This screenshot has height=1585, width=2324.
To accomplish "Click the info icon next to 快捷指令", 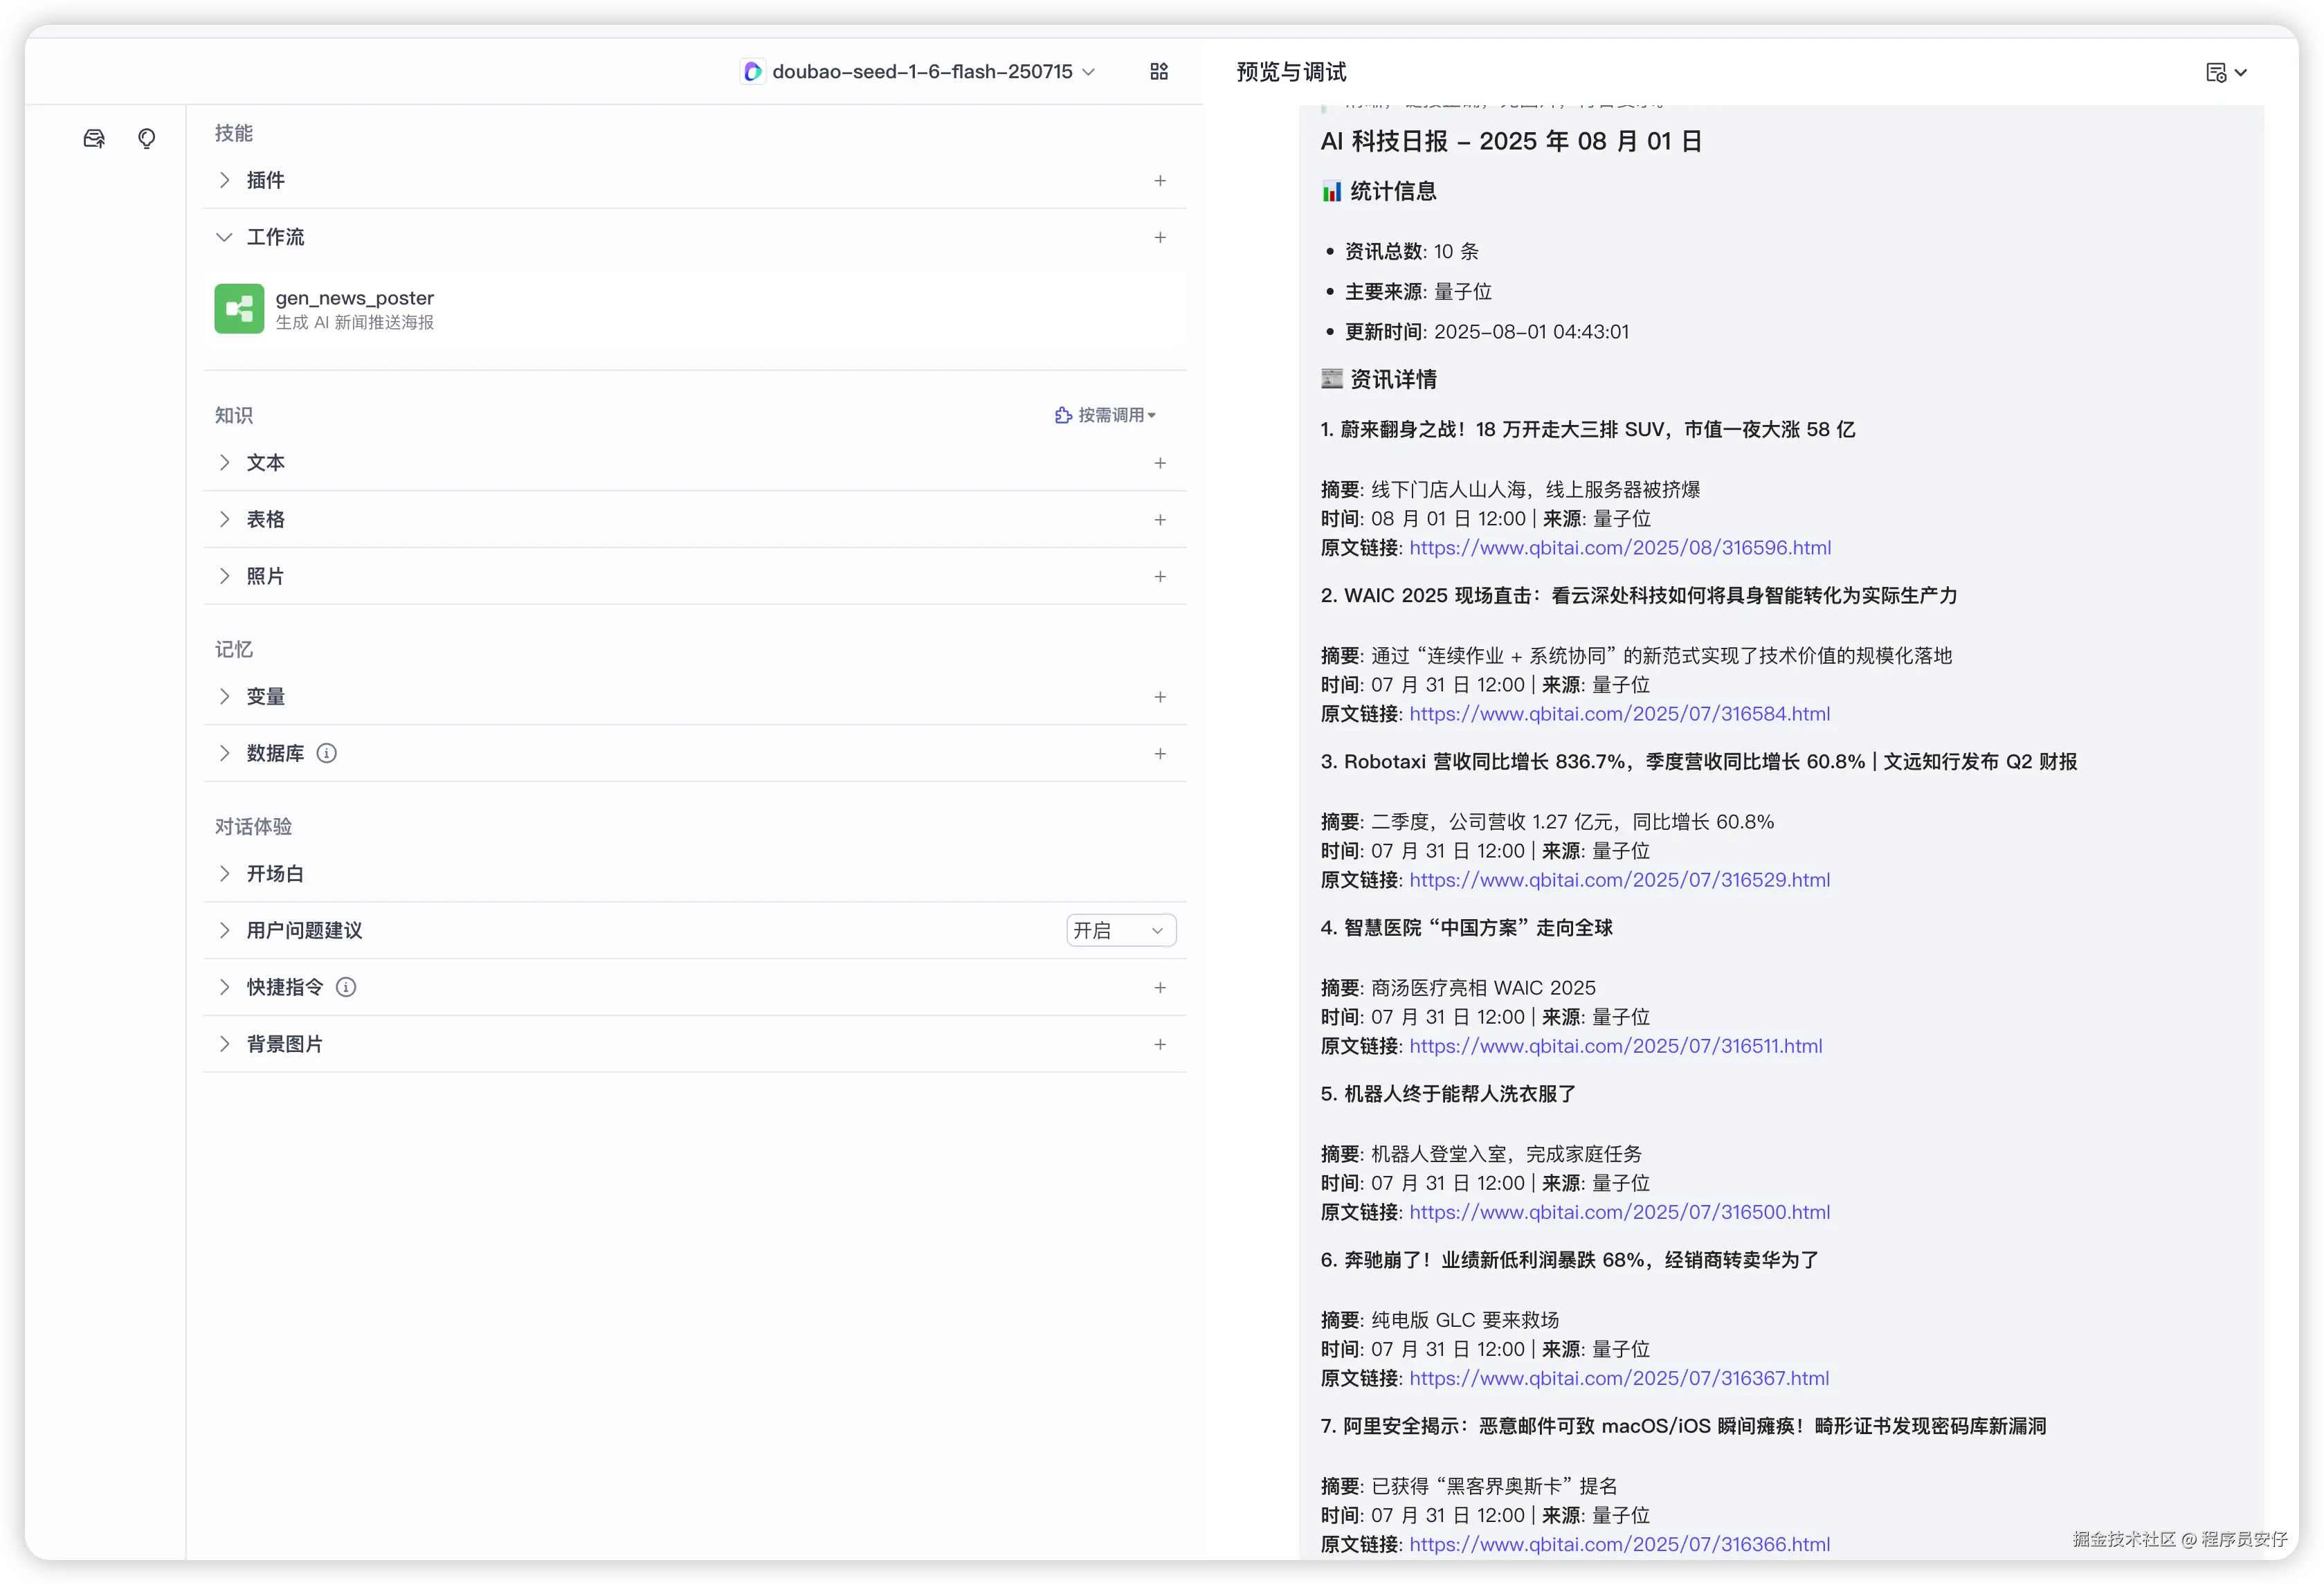I will (346, 987).
